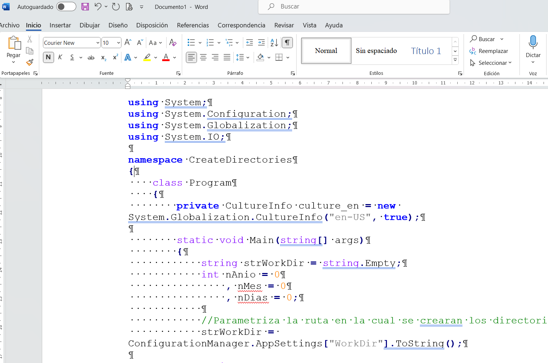Switch to the Referencias tab
548x363 pixels.
[193, 25]
